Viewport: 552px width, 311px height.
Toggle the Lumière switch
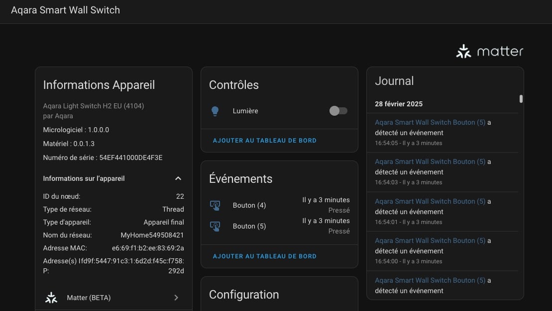coord(338,111)
